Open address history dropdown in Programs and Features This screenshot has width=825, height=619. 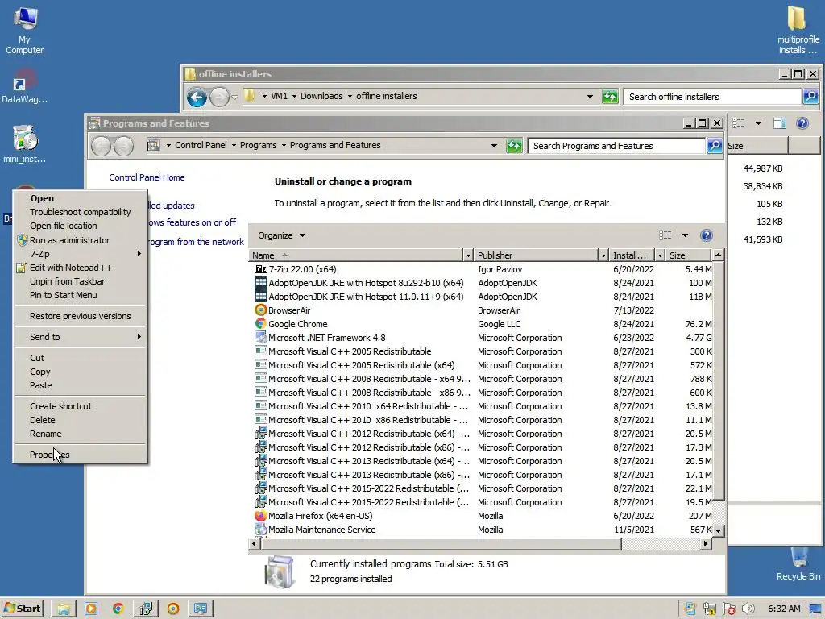pyautogui.click(x=494, y=146)
